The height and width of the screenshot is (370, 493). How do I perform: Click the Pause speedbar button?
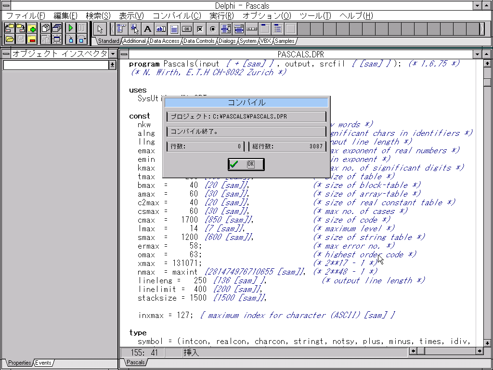(82, 28)
